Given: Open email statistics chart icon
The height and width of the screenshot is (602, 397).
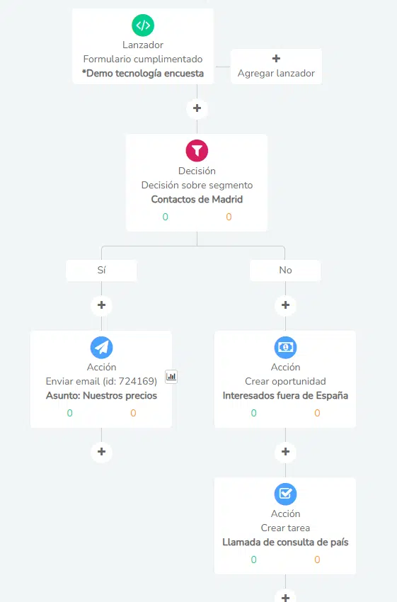Looking at the screenshot, I should coord(171,376).
